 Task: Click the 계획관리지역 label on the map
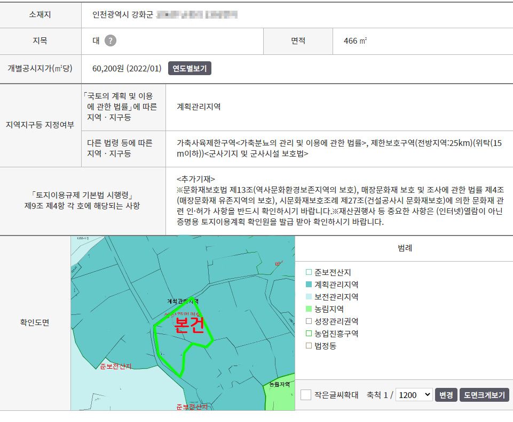click(183, 302)
